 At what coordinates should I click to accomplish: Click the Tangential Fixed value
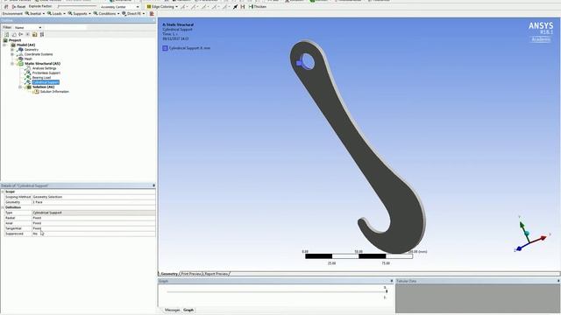click(x=94, y=228)
